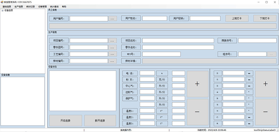
Task: Click the app icon in title bar
Action: [2, 2]
